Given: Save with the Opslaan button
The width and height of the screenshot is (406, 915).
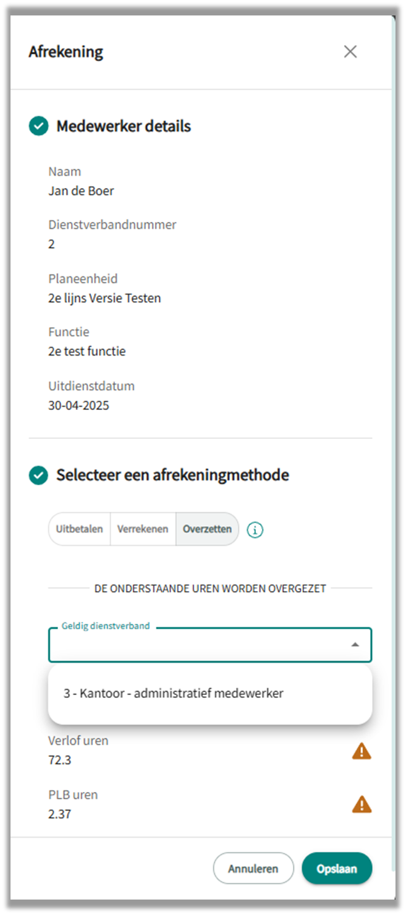Looking at the screenshot, I should point(337,869).
